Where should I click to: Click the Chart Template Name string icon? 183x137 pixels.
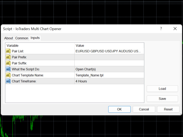(8, 75)
